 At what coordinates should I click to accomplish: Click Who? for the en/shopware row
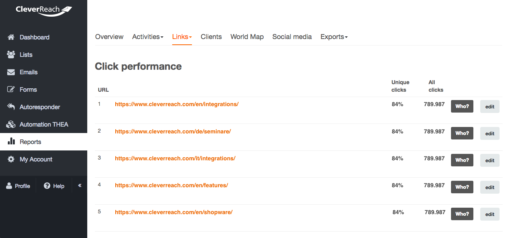[x=462, y=214]
